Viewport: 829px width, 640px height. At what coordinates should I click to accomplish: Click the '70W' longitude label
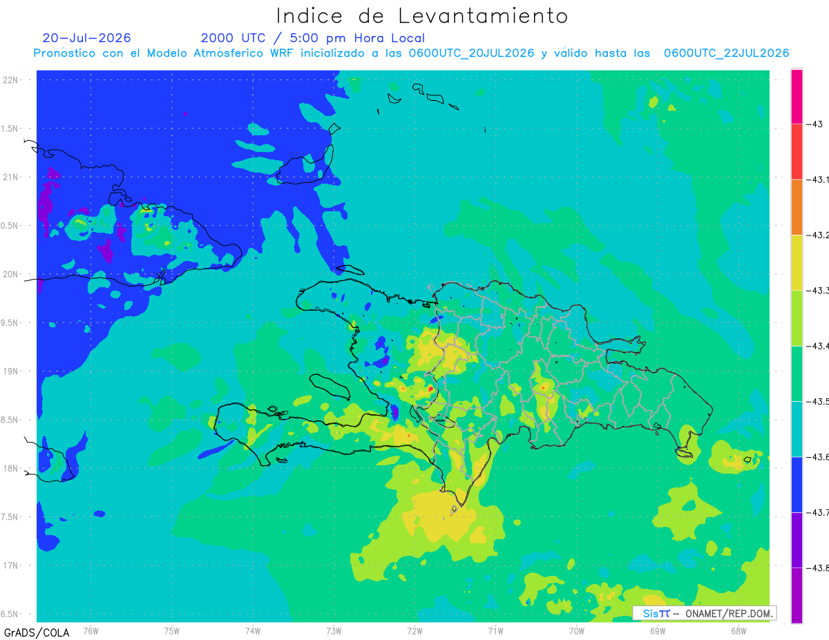[577, 630]
